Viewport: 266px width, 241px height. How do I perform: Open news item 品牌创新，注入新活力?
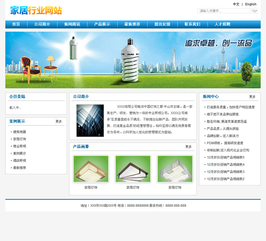click(x=223, y=136)
